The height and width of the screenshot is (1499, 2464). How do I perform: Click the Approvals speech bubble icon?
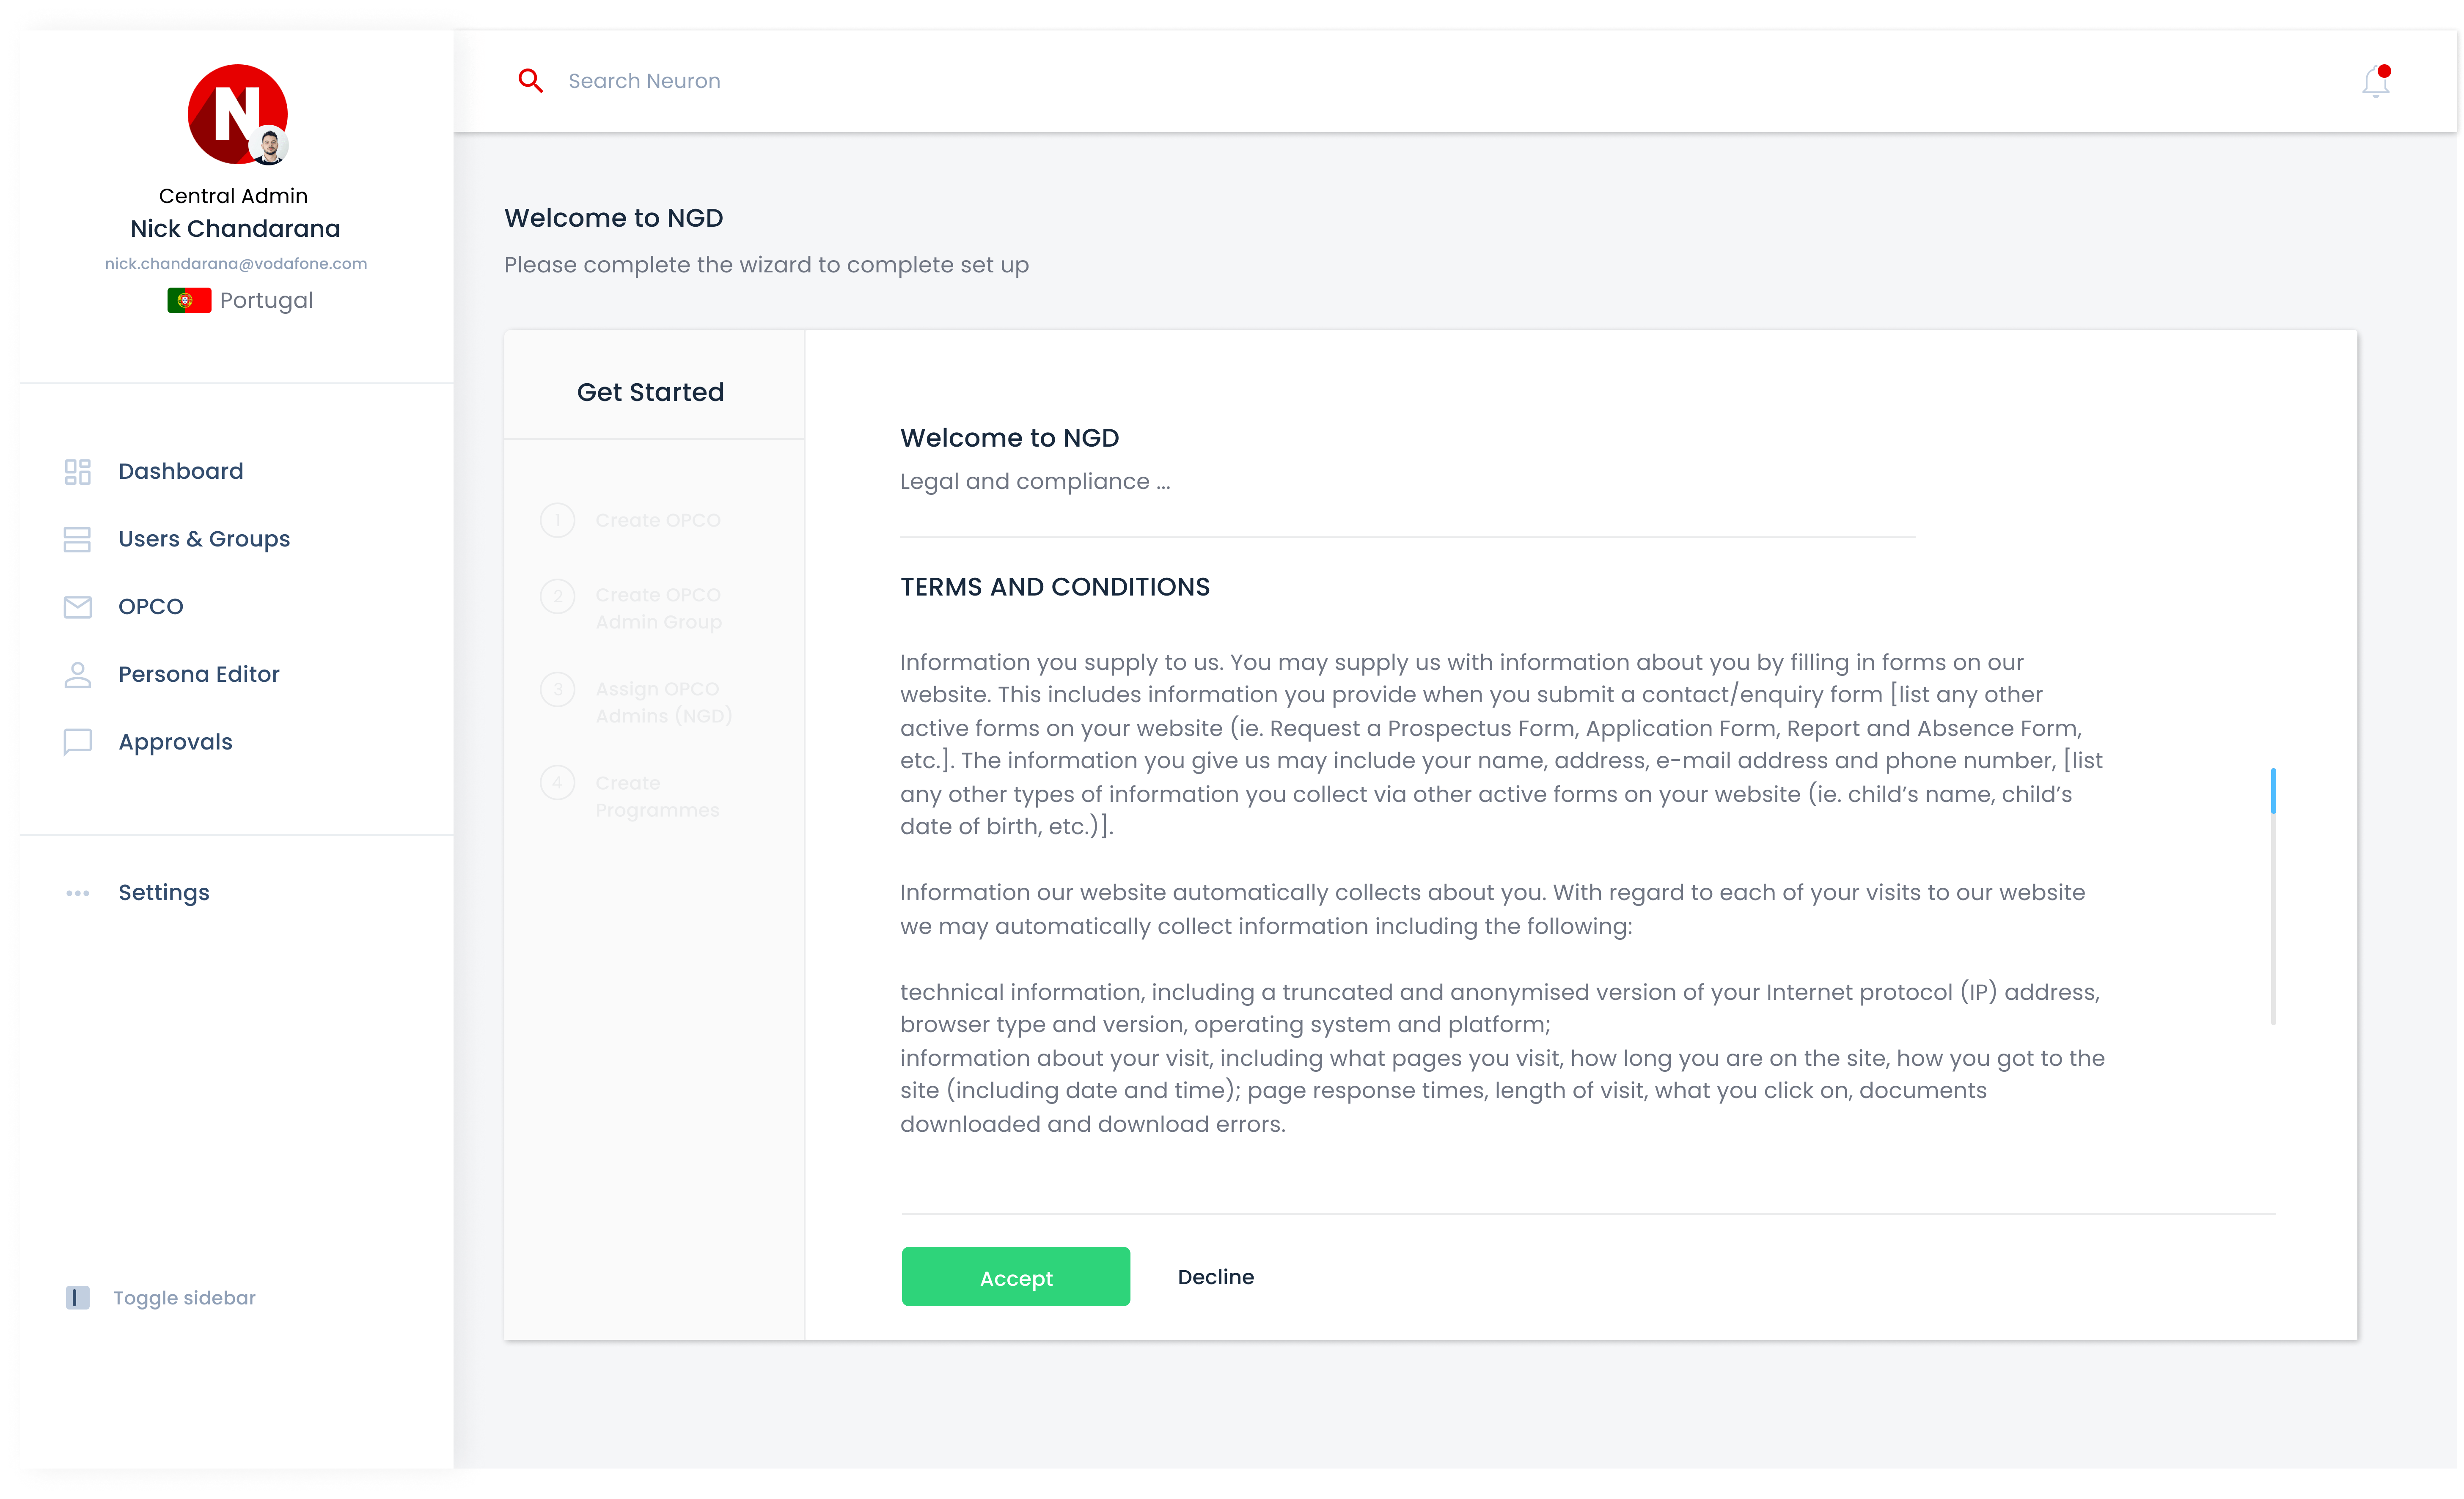(x=77, y=742)
